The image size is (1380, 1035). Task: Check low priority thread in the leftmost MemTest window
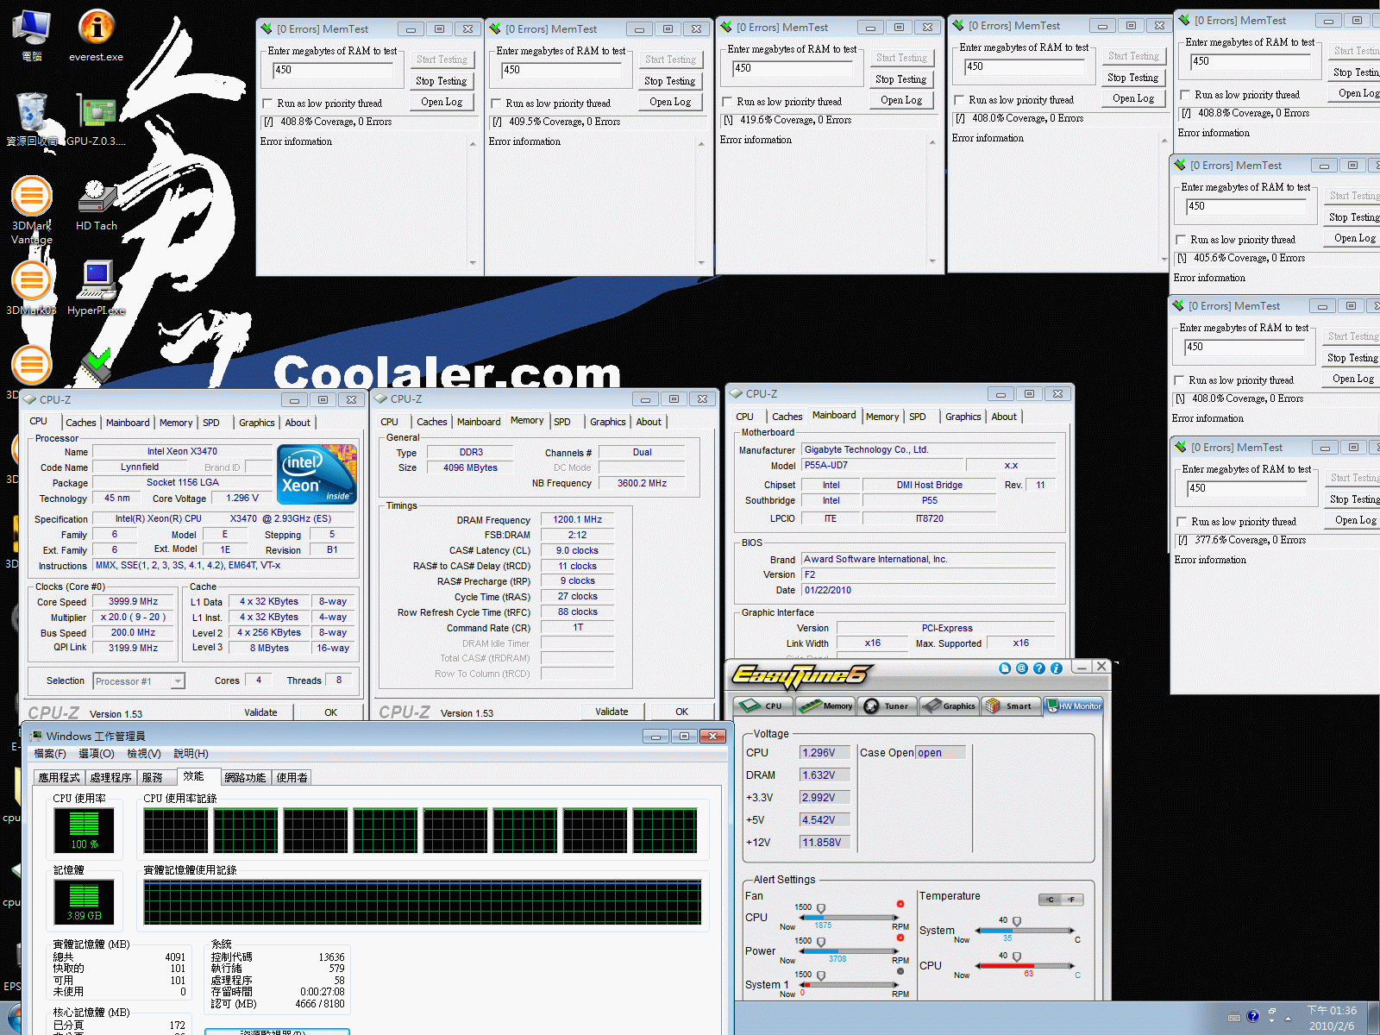[267, 103]
